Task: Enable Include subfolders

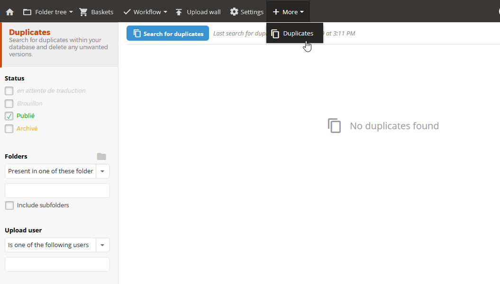Action: [x=9, y=205]
